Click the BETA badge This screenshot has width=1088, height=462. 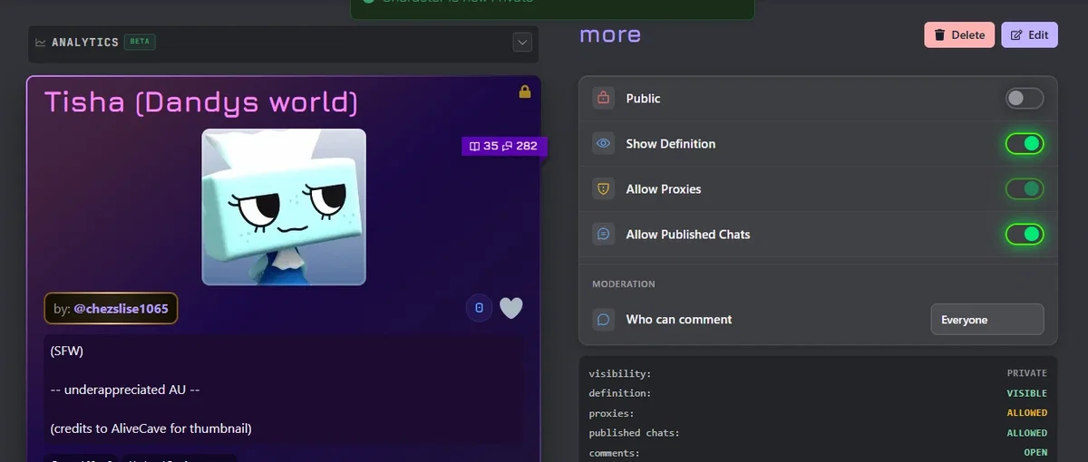coord(139,42)
